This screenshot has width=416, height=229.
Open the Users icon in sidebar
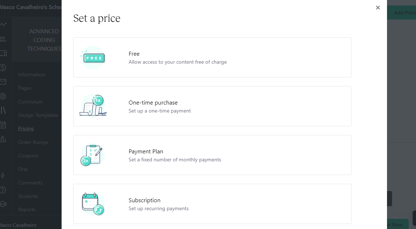pyautogui.click(x=3, y=39)
